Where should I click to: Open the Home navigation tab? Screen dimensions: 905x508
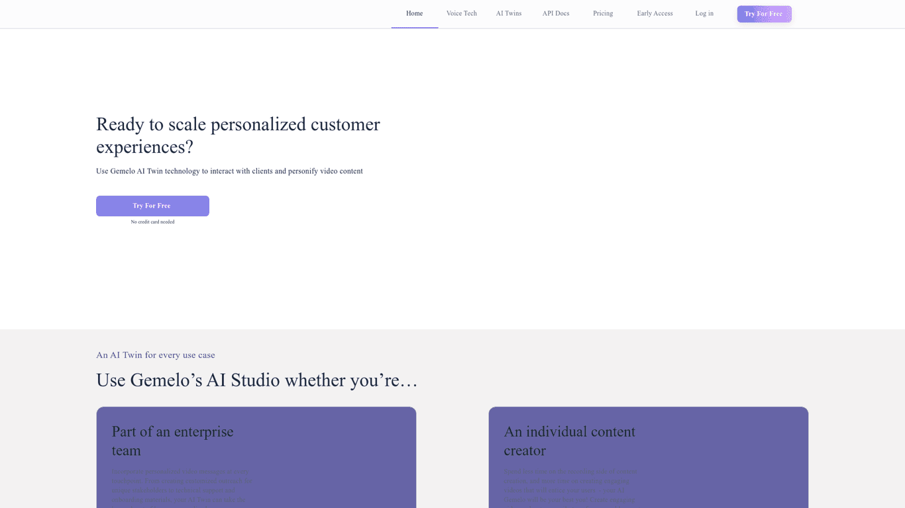(414, 14)
